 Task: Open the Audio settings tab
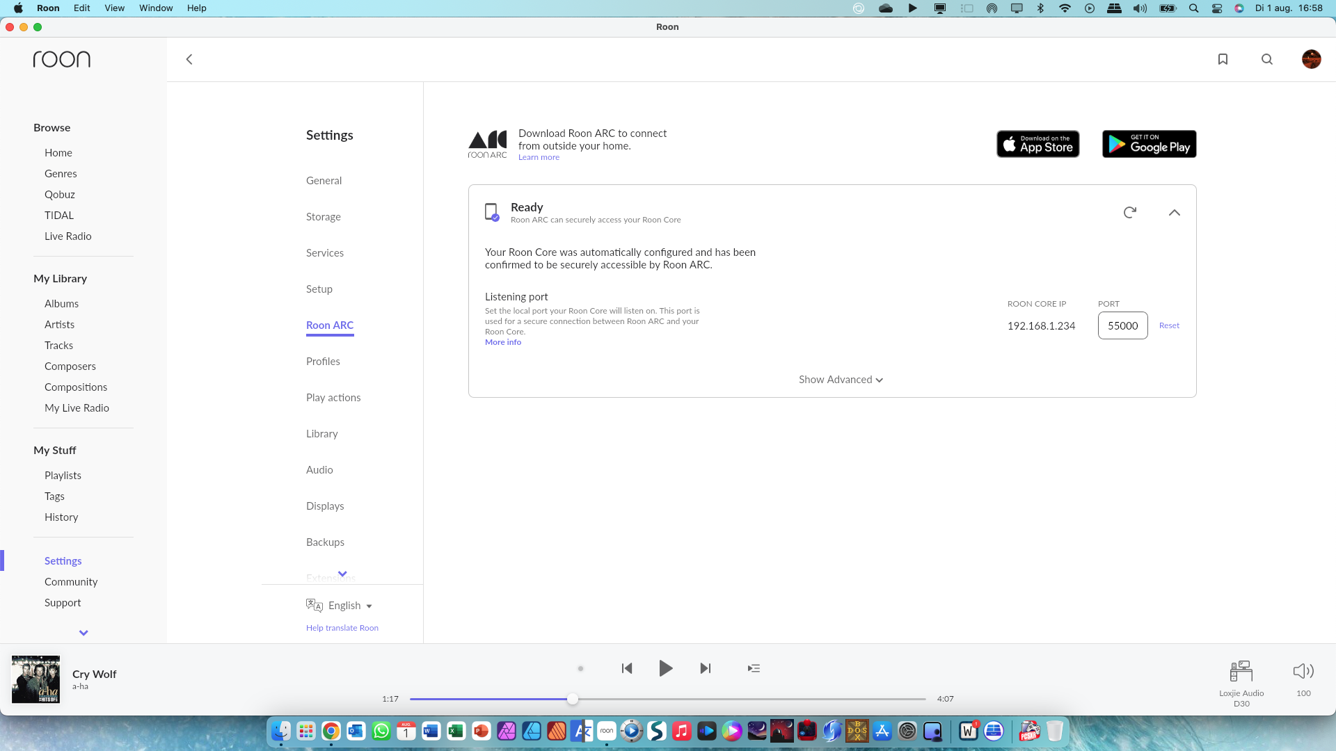(x=319, y=470)
